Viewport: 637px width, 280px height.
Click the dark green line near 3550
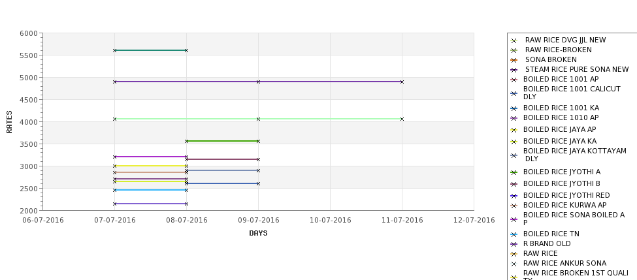(222, 141)
